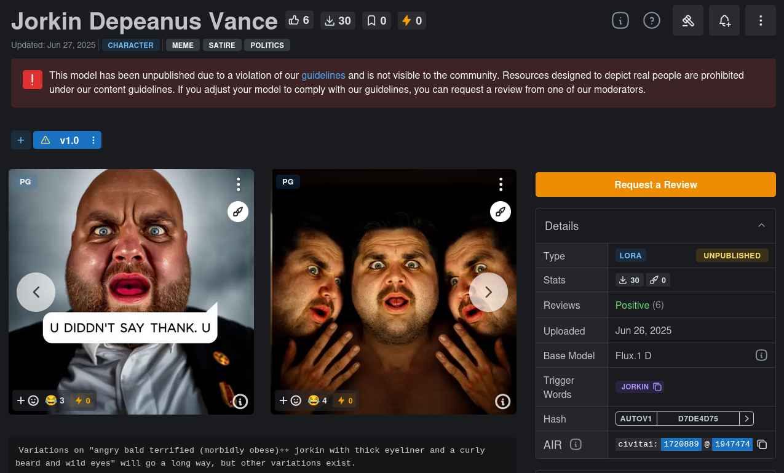Click the lightning buzz badge beside the title

412,20
